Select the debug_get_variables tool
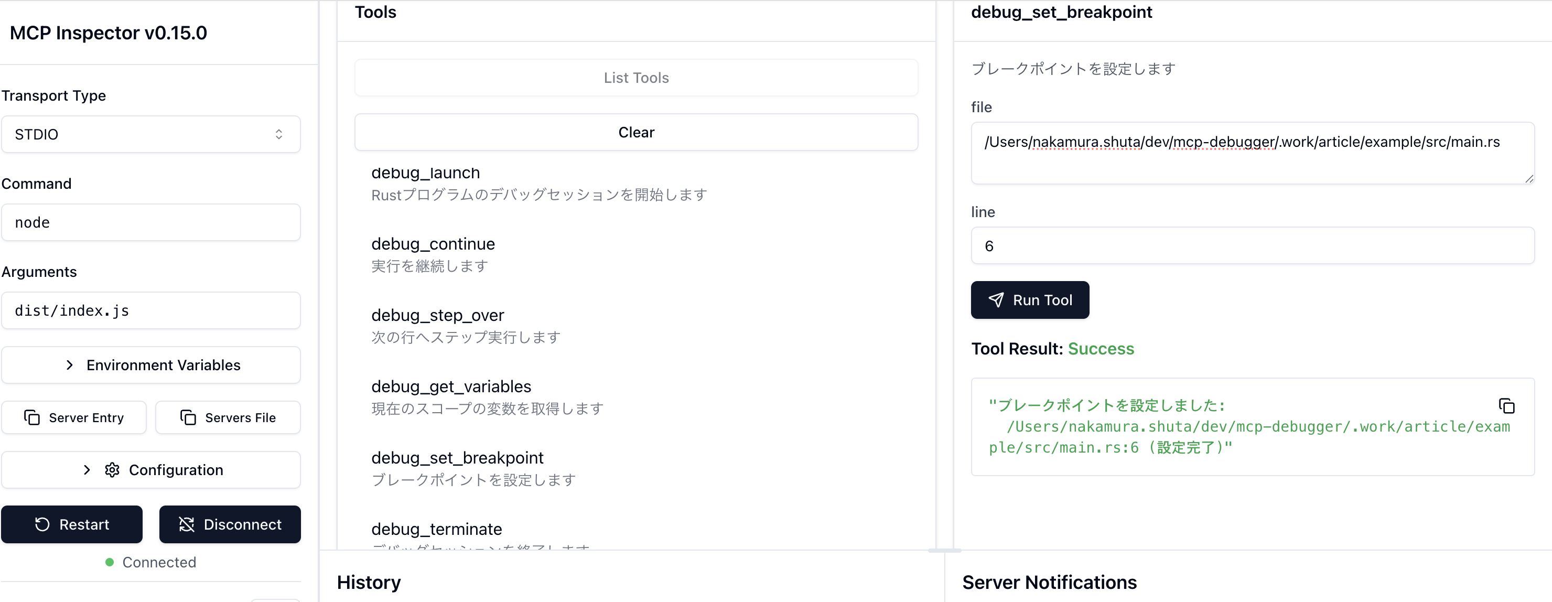 pos(451,386)
